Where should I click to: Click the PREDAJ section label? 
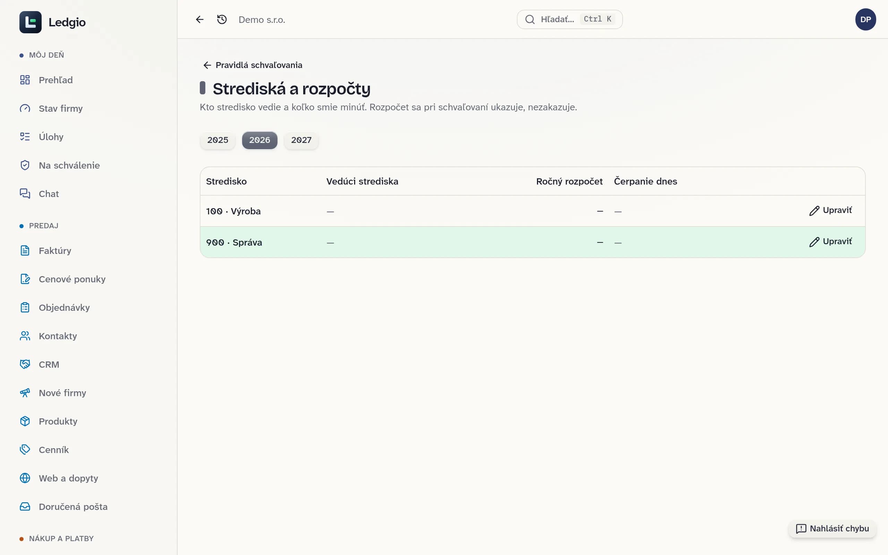44,226
